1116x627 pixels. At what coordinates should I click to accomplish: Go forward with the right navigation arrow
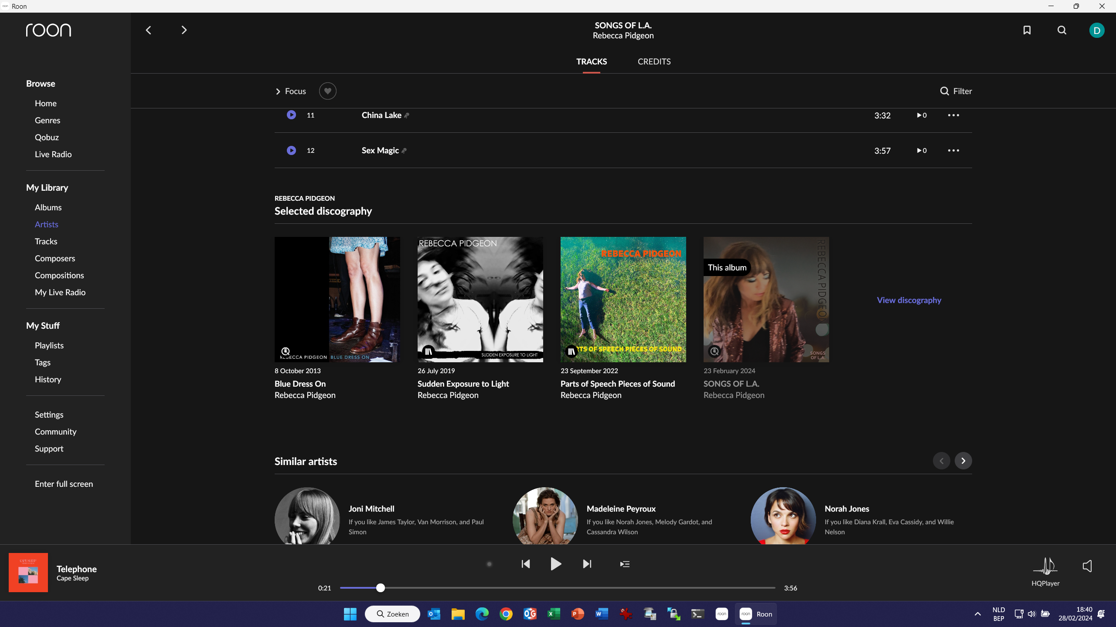point(184,30)
